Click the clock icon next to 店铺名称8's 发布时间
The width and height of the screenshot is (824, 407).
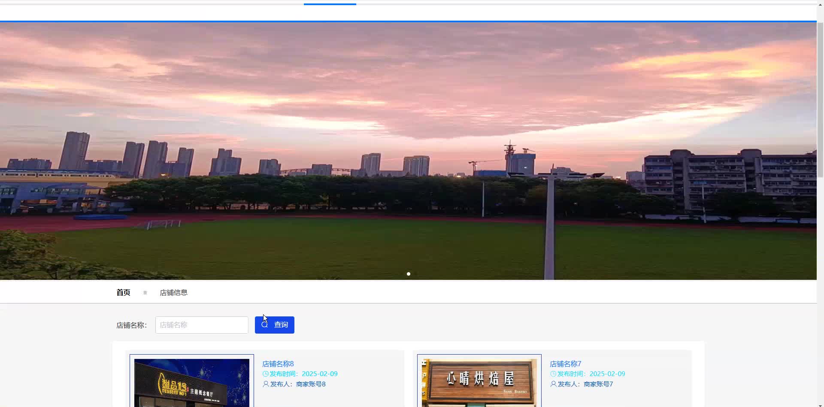point(265,374)
